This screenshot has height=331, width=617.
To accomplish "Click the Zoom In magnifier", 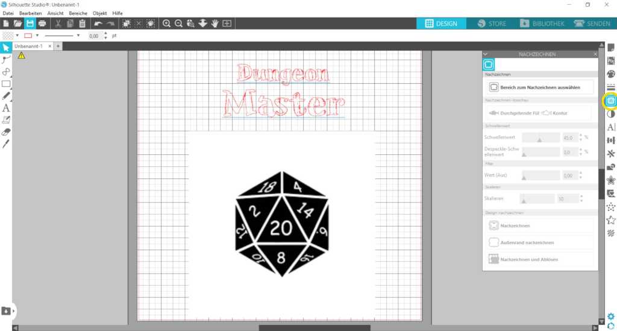I will (x=166, y=24).
